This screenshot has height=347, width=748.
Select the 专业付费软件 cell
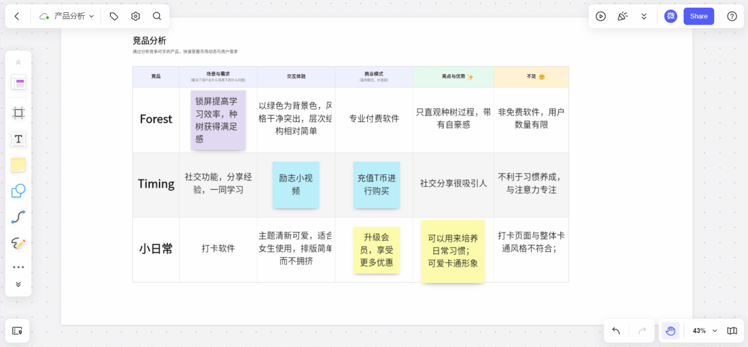374,119
